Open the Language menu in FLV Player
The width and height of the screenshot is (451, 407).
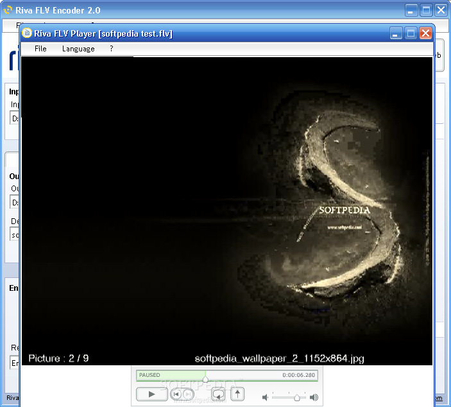click(78, 49)
